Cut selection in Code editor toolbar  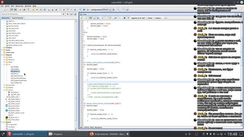click(103, 18)
